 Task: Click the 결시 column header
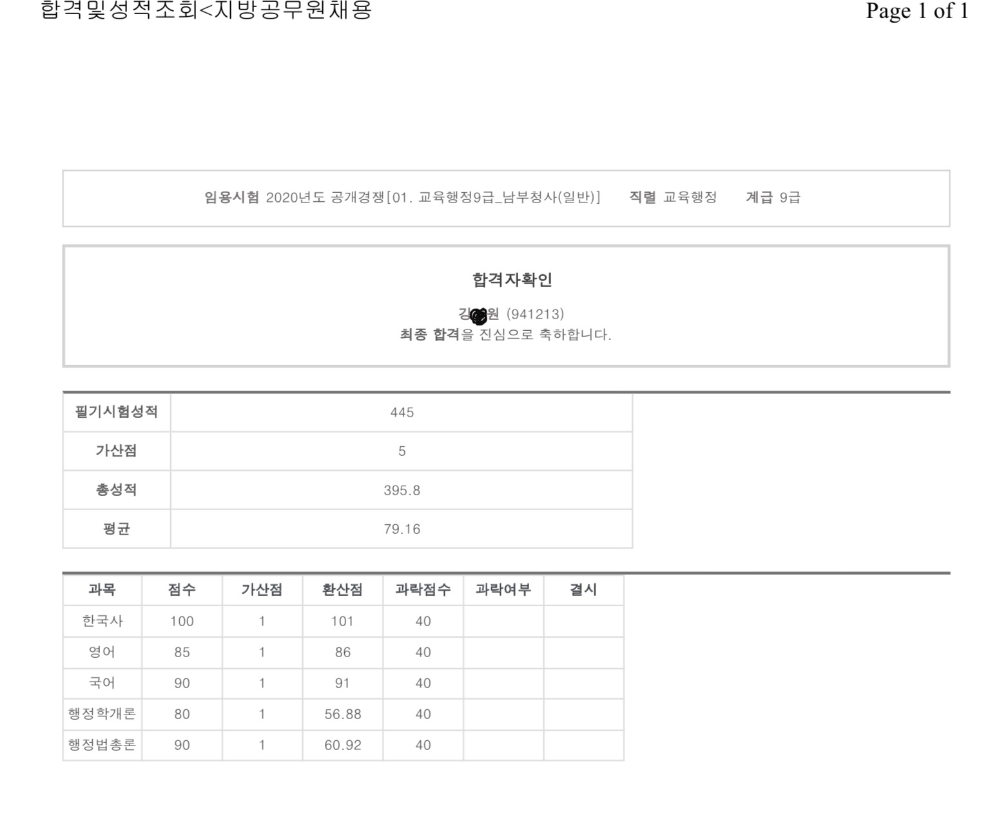(583, 589)
